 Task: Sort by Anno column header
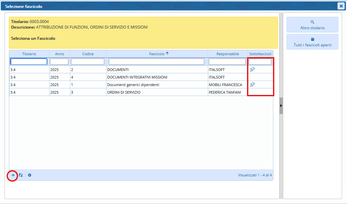pyautogui.click(x=60, y=54)
